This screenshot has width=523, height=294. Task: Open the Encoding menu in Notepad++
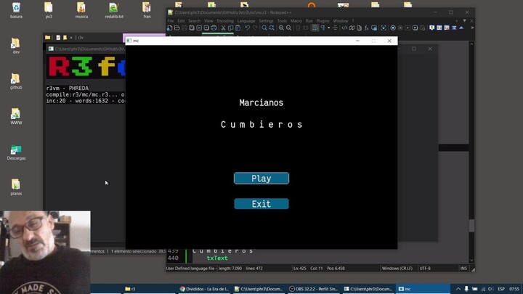pos(225,20)
